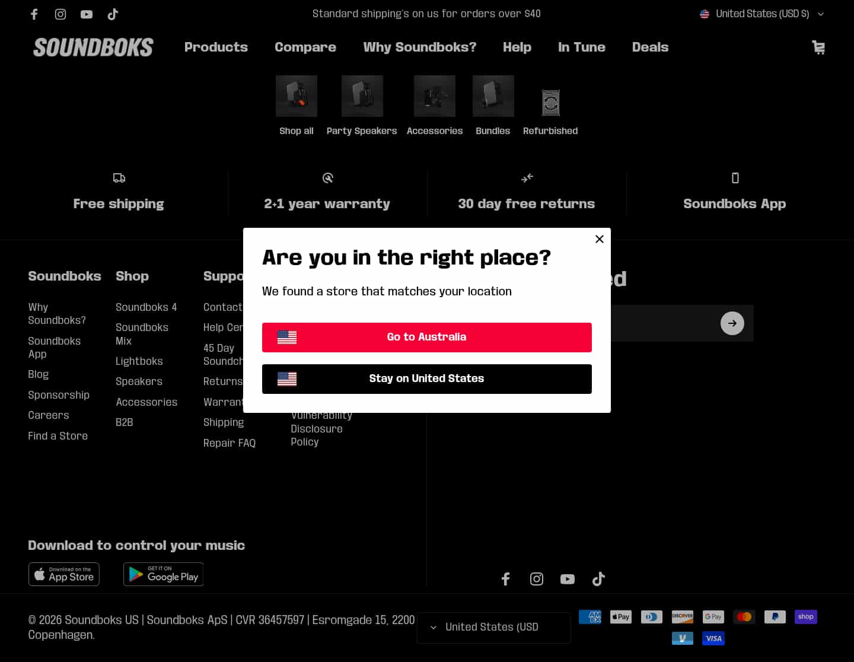Screen dimensions: 854x662
Task: Open the Sponsorship footer link
Action: [x=59, y=395]
